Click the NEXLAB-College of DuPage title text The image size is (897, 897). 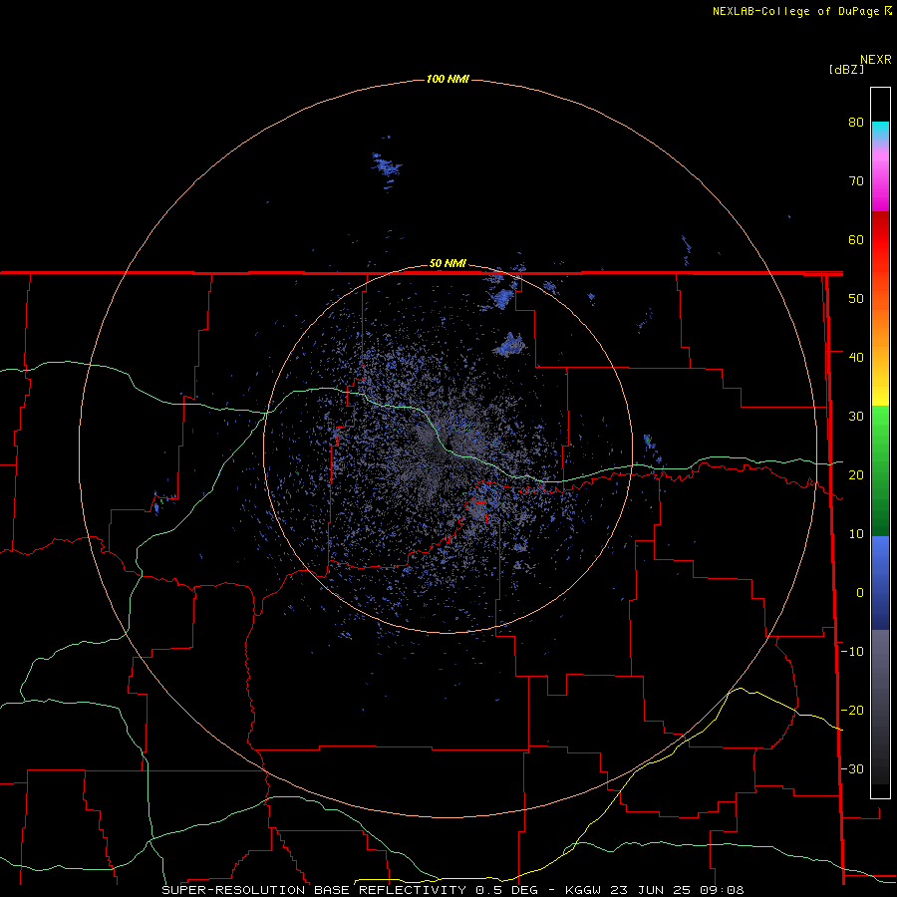point(797,11)
